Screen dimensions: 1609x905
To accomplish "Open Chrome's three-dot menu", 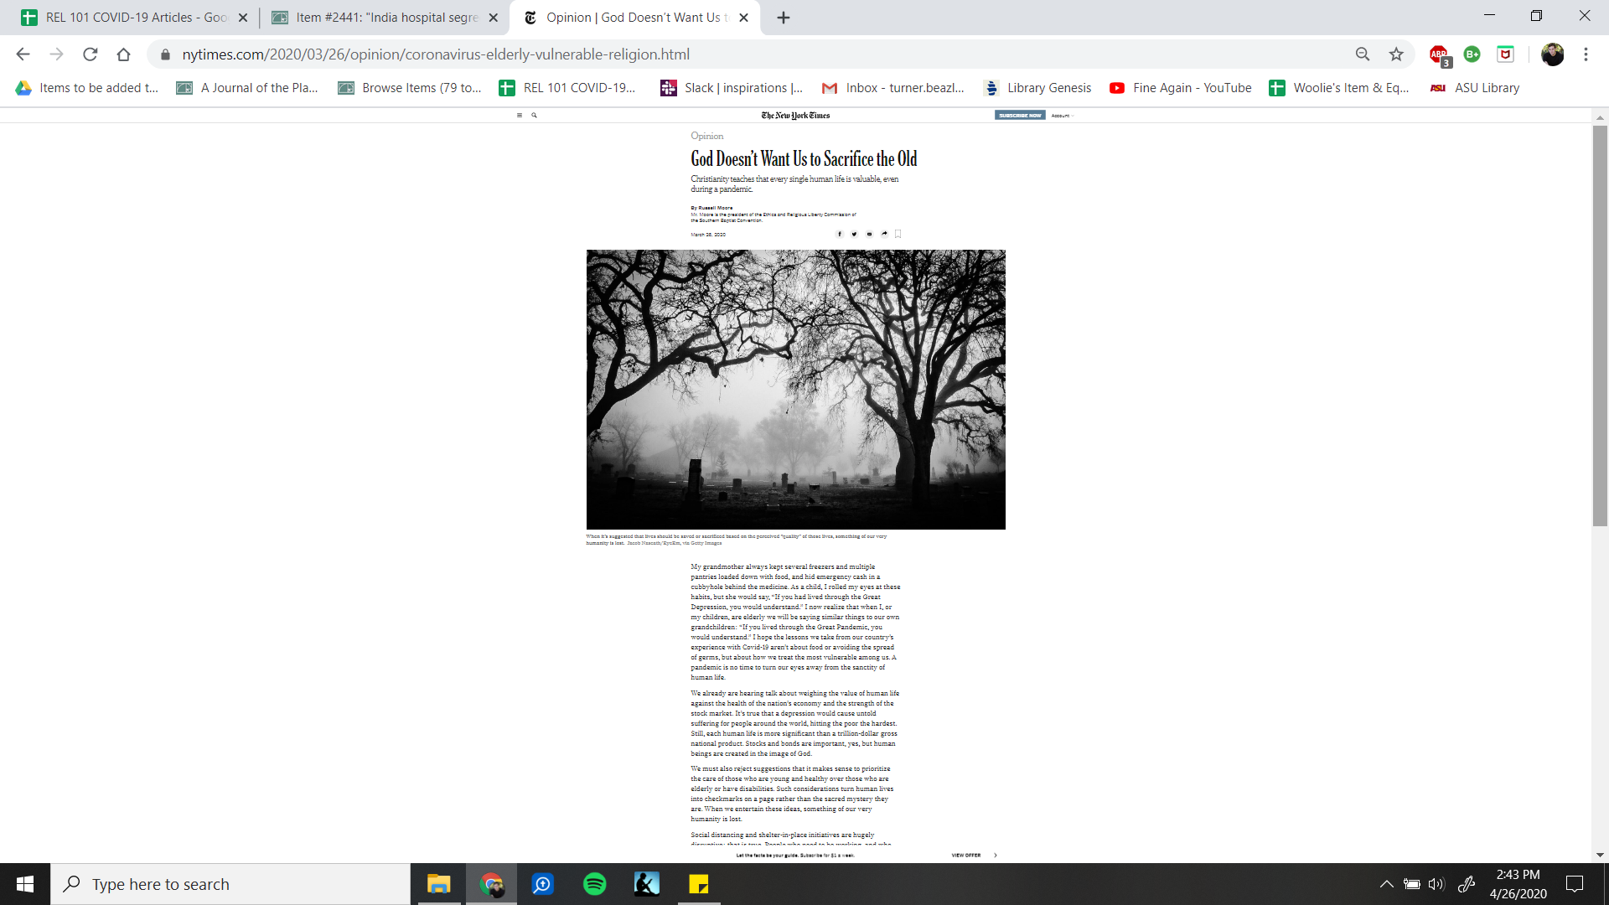I will coord(1586,54).
